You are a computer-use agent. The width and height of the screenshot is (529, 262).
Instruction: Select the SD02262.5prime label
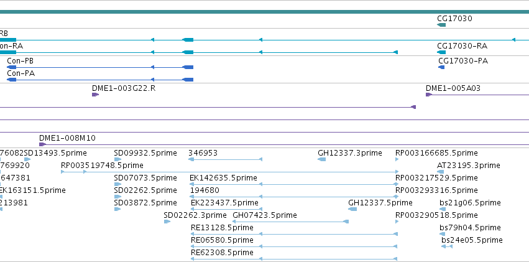tap(145, 190)
